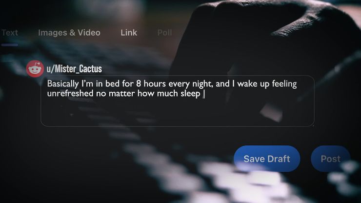Click the word "bed" in the post

(x=112, y=83)
